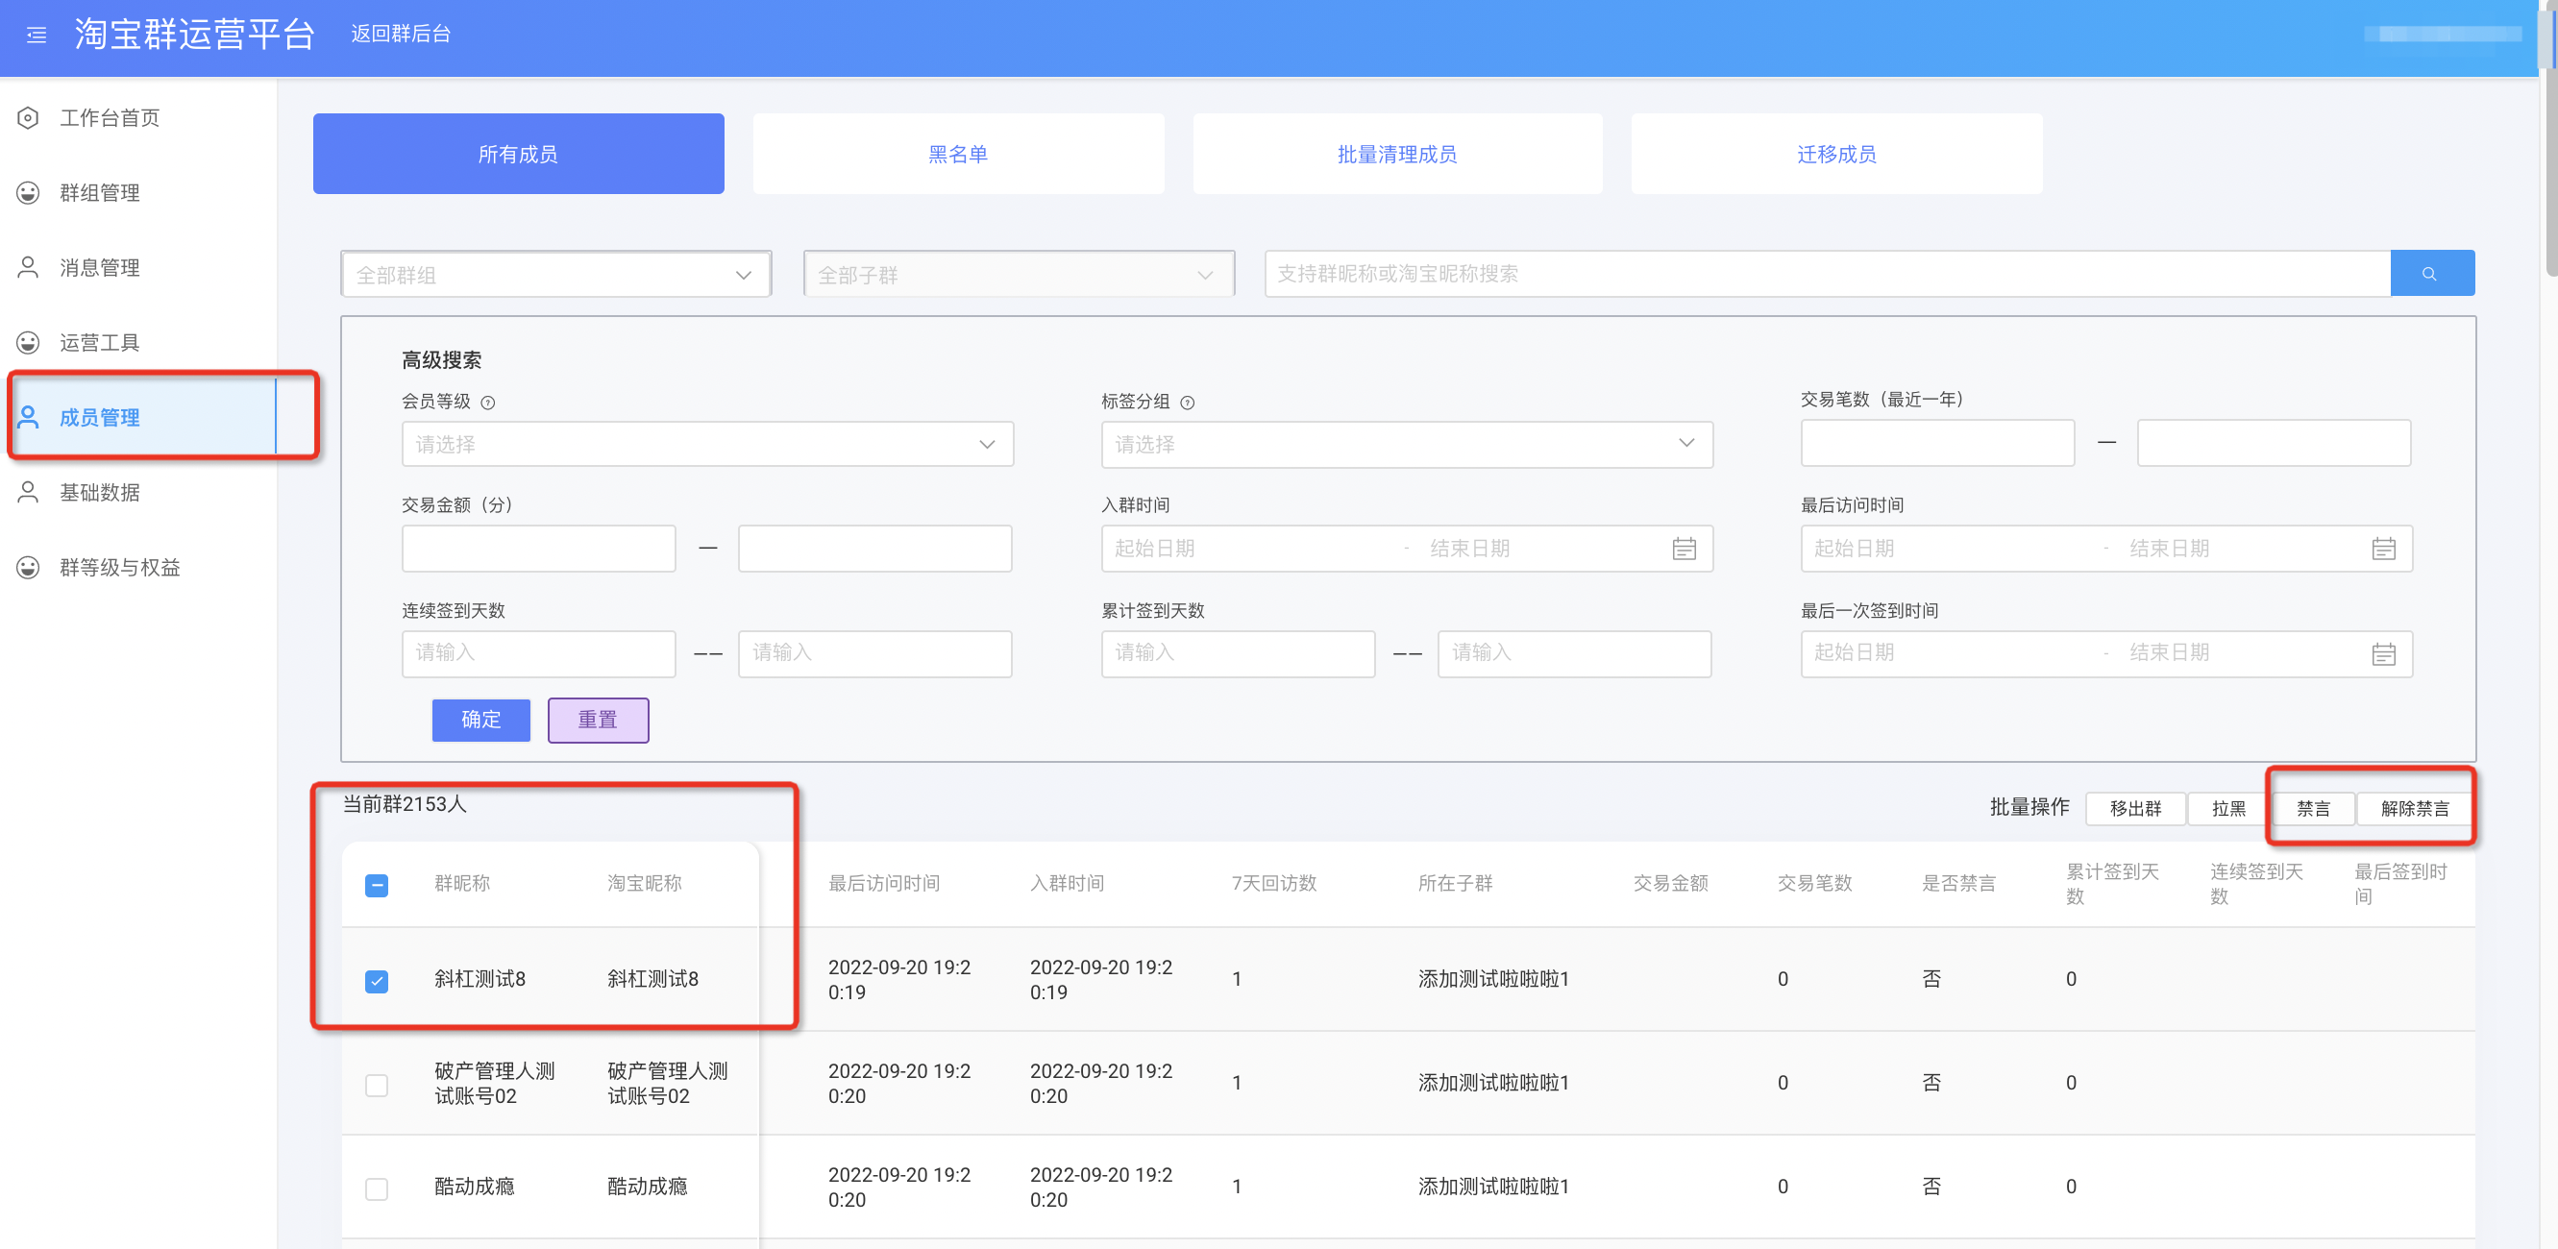Click the 移出群 batch button
Screen dimensions: 2558x1249
2135,808
